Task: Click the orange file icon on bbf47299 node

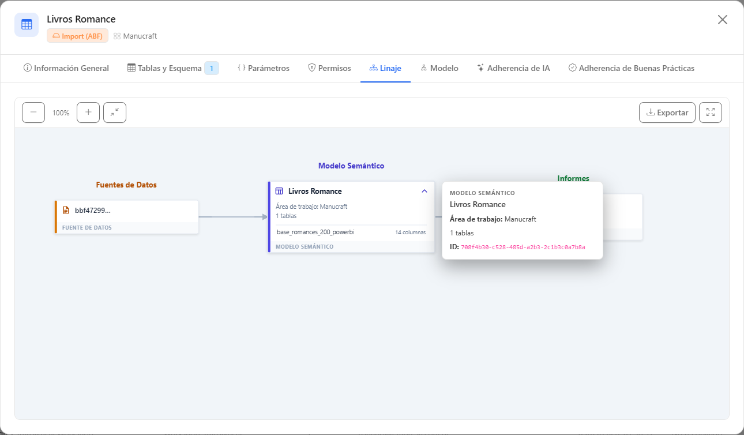Action: (66, 210)
